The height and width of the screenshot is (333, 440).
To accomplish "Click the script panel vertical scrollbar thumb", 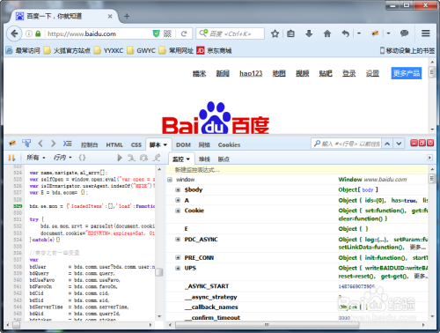I will (159, 272).
